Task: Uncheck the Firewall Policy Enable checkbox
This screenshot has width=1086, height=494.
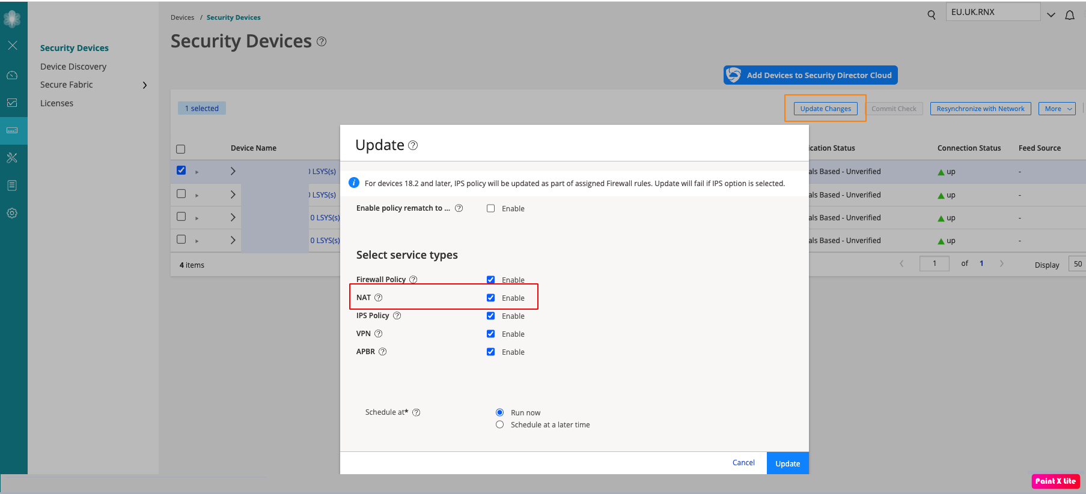Action: click(x=491, y=280)
